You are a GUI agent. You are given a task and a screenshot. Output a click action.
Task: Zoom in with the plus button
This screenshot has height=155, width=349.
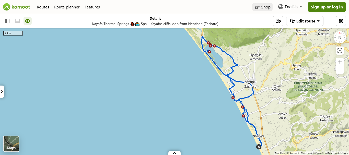point(340,62)
